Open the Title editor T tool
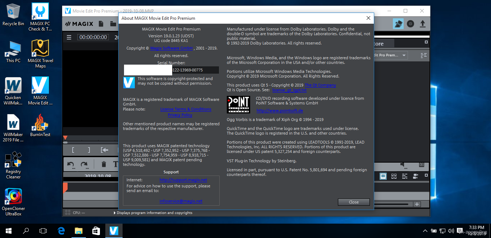The height and width of the screenshot is (238, 491). coord(115,164)
